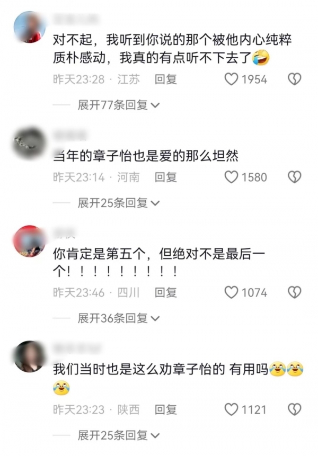The width and height of the screenshot is (318, 456).
Task: Like the Jiangsu comment with 1954 likes
Action: [x=231, y=79]
